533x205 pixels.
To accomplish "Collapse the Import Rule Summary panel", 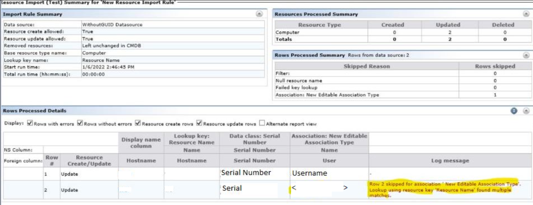I will (260, 14).
